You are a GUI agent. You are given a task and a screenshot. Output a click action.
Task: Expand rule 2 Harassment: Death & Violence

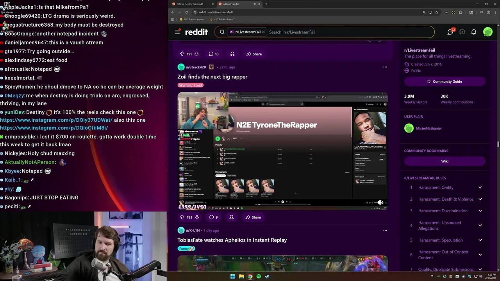[480, 199]
